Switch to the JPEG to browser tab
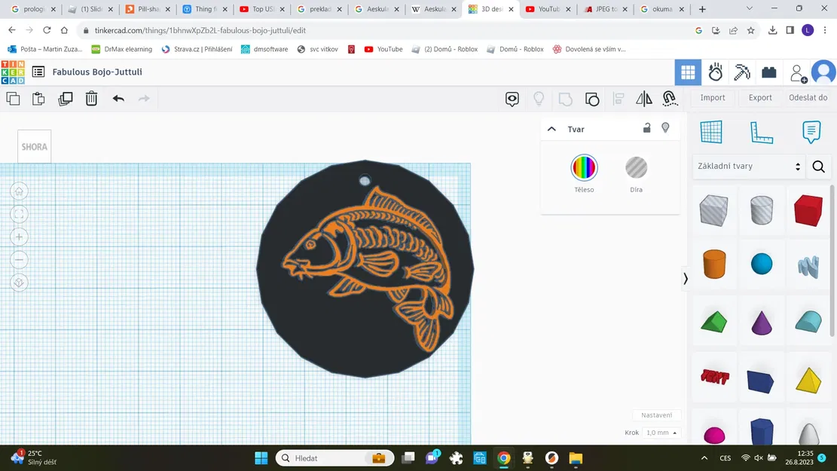Image resolution: width=837 pixels, height=471 pixels. point(605,9)
